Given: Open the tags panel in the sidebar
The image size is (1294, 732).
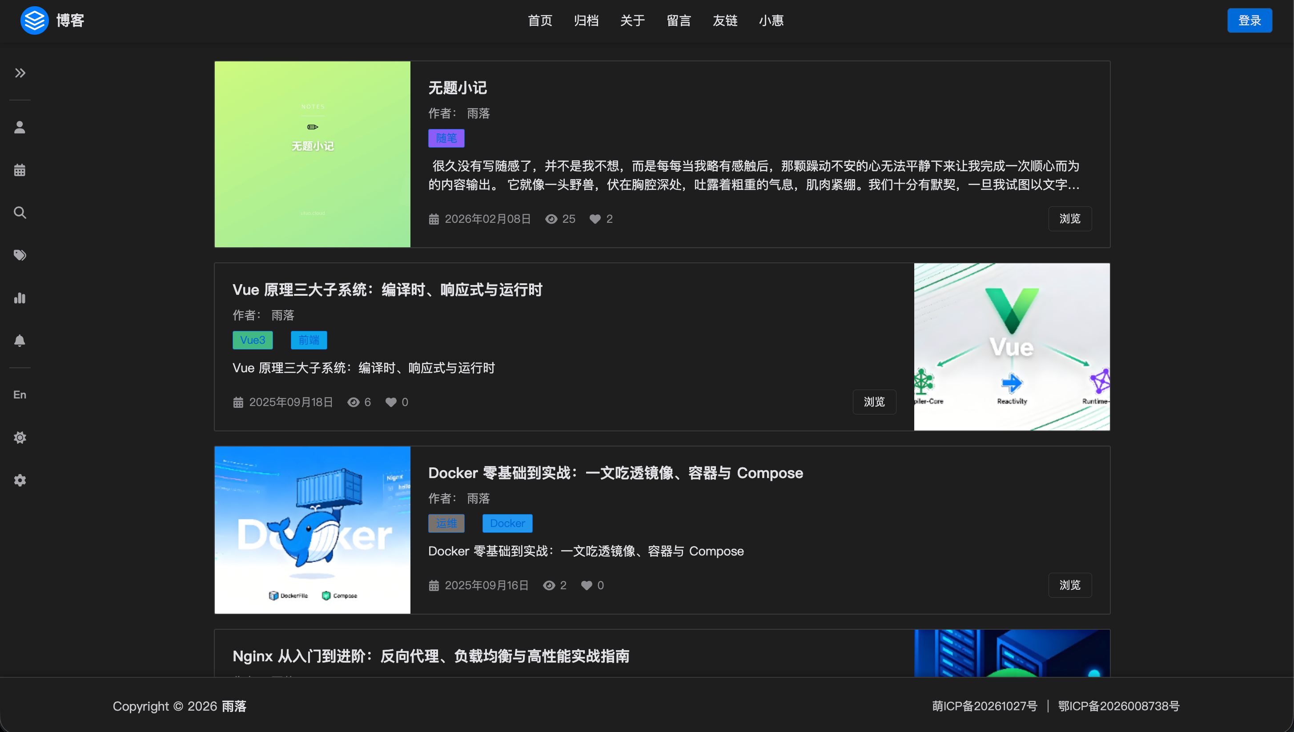Looking at the screenshot, I should [20, 255].
